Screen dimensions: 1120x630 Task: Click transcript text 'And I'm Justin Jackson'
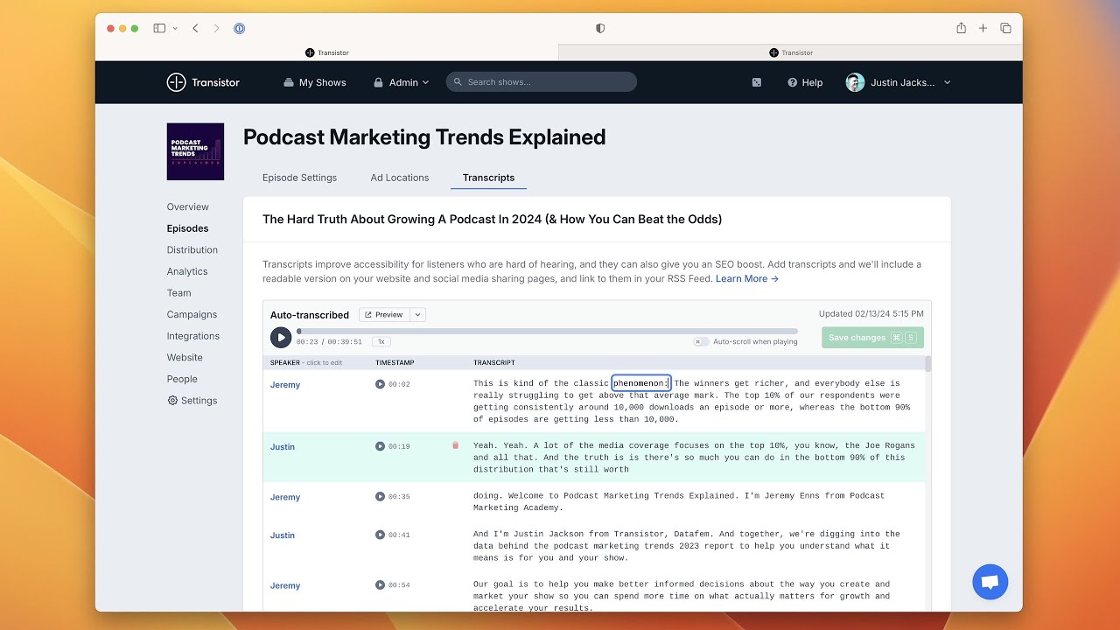pyautogui.click(x=687, y=546)
